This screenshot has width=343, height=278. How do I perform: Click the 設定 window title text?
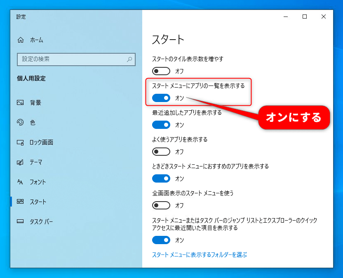coord(21,17)
